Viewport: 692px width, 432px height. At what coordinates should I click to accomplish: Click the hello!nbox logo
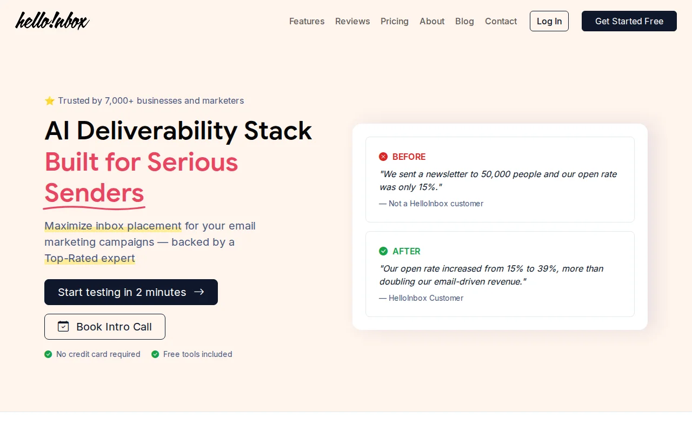coord(52,21)
